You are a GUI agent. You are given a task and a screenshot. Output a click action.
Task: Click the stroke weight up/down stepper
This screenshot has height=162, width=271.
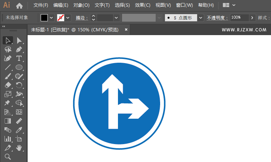pos(93,18)
